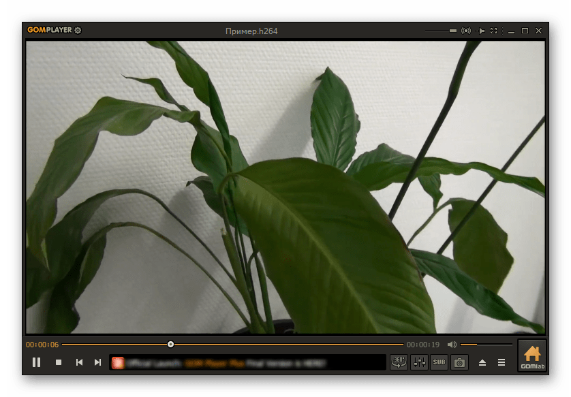Capture a screenshot with the camera icon
This screenshot has width=571, height=397.
tap(460, 362)
